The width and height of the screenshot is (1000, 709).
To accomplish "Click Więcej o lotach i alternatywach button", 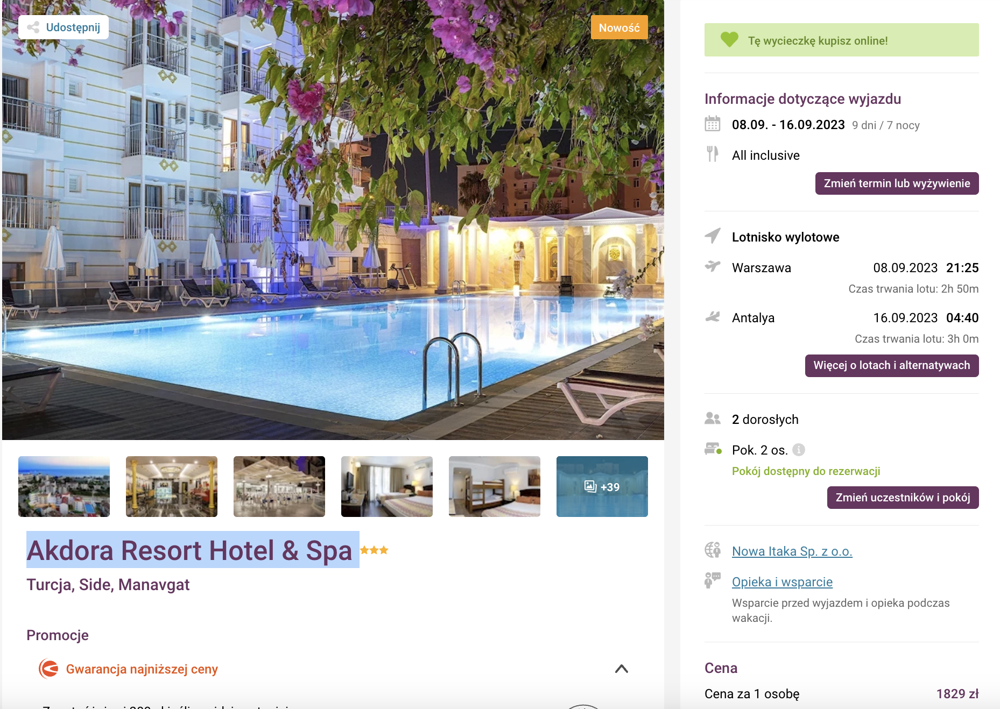I will click(x=892, y=366).
